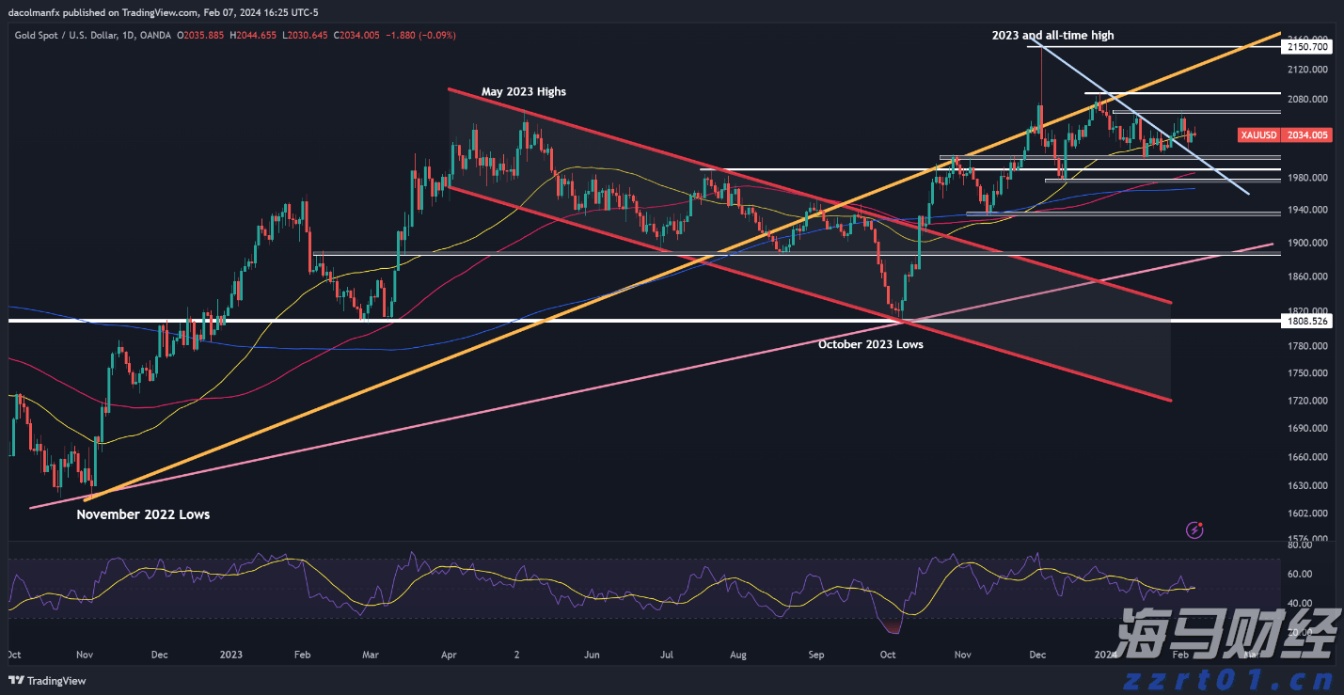Select the 'May 2023 Highs' text annotation
Image resolution: width=1344 pixels, height=695 pixels.
click(x=524, y=92)
